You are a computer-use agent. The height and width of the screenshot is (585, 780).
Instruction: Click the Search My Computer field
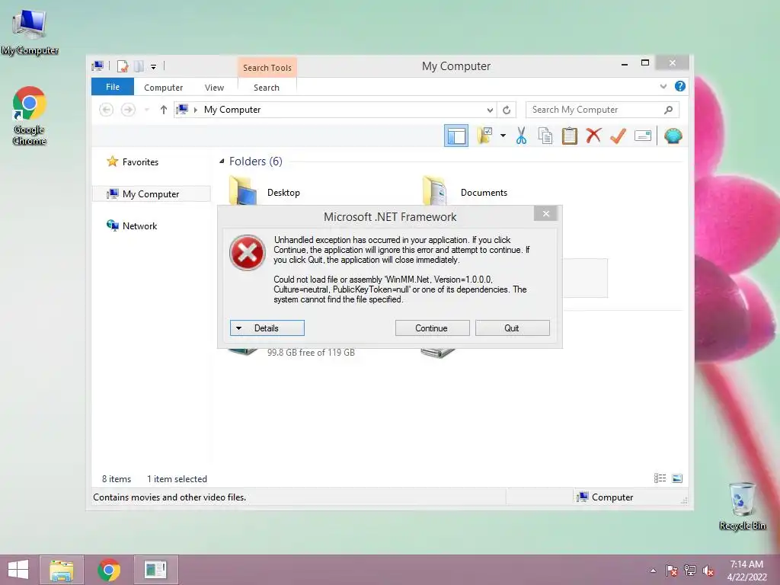point(603,110)
